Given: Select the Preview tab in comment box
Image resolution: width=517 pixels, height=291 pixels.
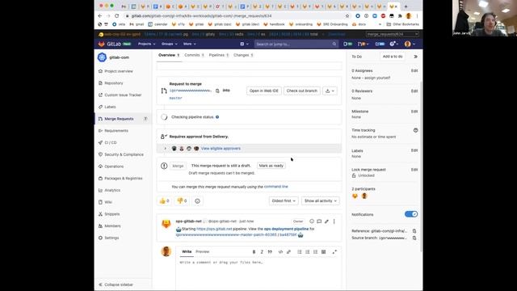Looking at the screenshot, I should (x=203, y=251).
